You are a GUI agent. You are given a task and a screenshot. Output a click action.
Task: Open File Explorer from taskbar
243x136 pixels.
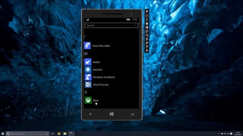(65, 134)
